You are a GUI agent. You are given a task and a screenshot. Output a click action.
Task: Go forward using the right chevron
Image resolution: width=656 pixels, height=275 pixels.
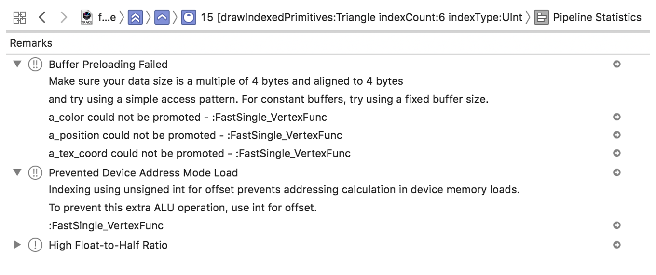[64, 18]
